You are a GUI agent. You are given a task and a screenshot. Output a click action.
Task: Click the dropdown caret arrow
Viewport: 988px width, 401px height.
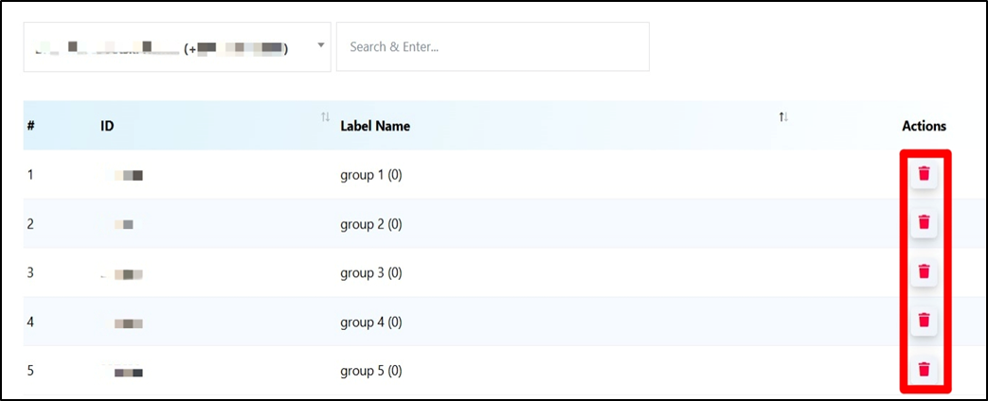click(x=320, y=45)
